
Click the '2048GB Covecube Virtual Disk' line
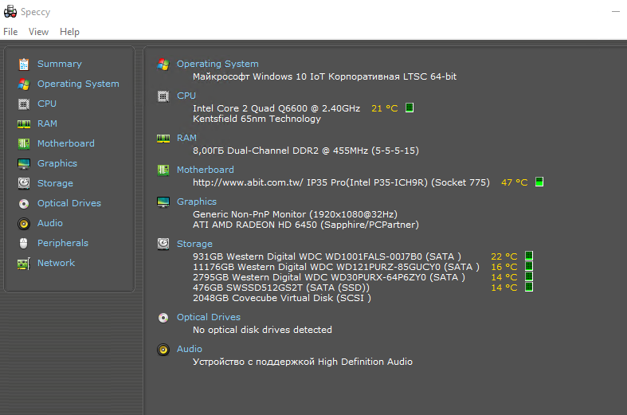pos(282,298)
